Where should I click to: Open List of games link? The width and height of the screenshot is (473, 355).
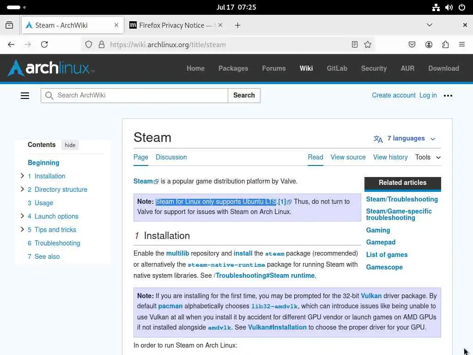(x=387, y=255)
